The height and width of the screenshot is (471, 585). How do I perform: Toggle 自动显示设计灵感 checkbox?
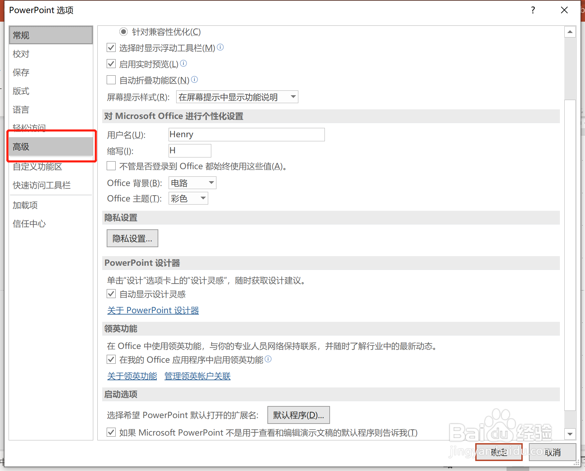point(111,294)
